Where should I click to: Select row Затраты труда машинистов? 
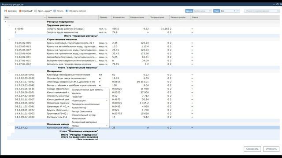click(147, 32)
